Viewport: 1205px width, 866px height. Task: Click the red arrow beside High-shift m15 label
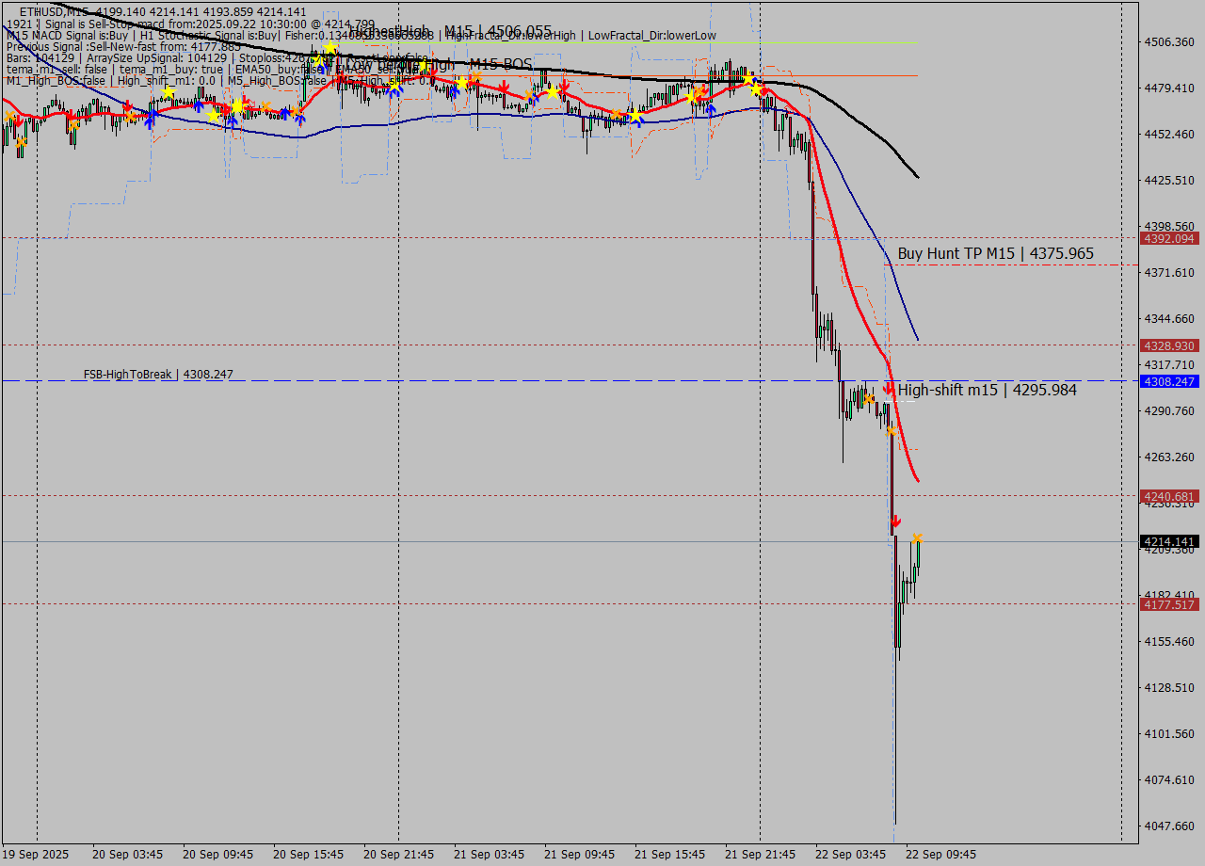888,388
